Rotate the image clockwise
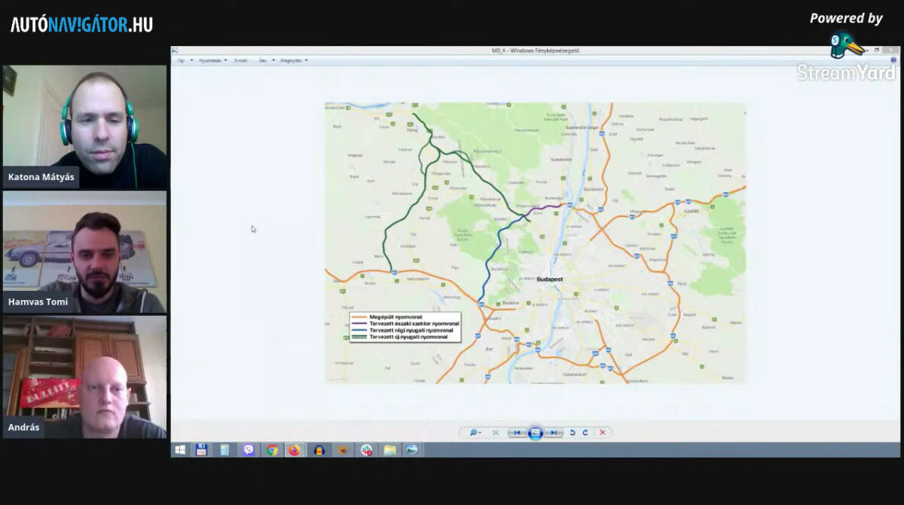 click(x=585, y=433)
